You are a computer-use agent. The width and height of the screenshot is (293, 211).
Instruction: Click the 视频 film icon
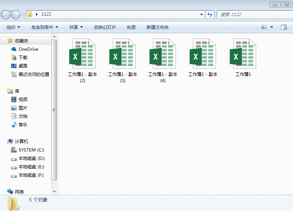(x=14, y=99)
